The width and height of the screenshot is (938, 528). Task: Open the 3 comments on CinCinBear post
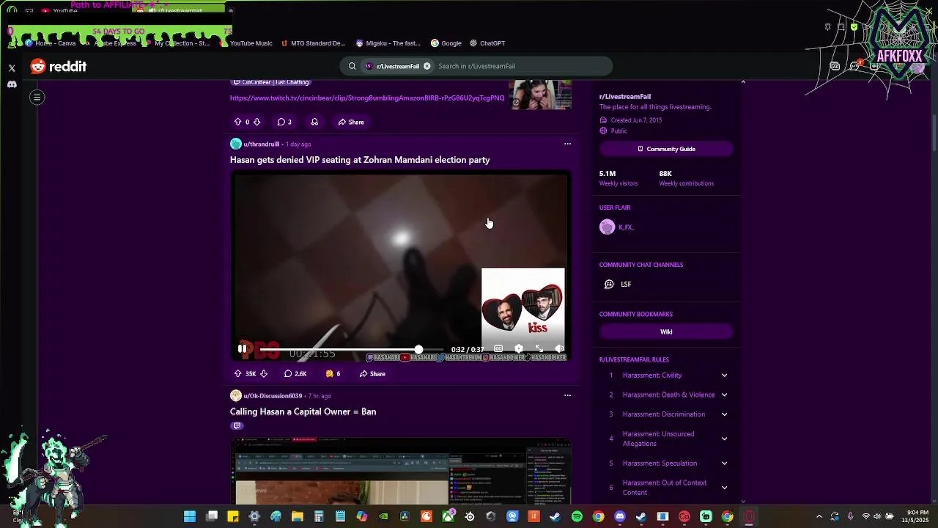point(284,122)
